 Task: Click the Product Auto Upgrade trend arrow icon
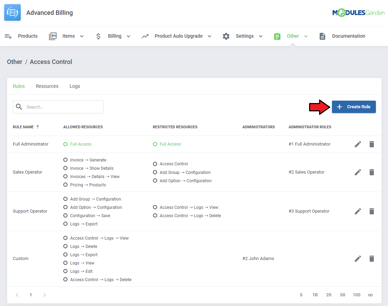point(145,36)
